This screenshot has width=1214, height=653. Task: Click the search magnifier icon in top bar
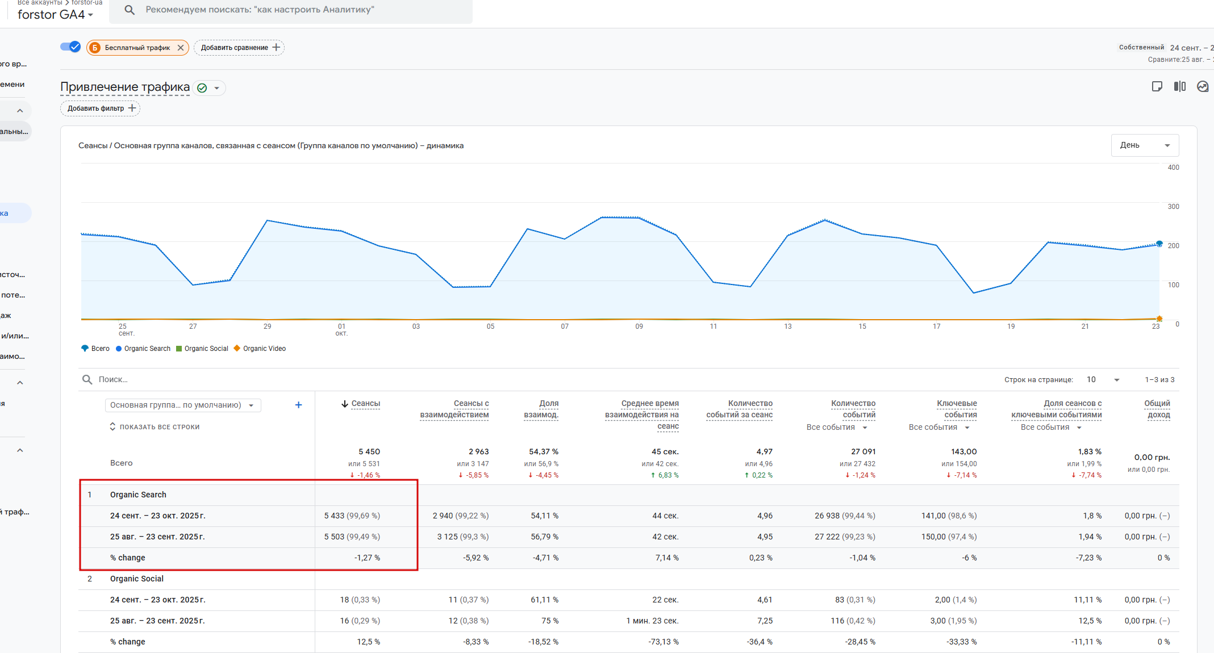pos(130,10)
